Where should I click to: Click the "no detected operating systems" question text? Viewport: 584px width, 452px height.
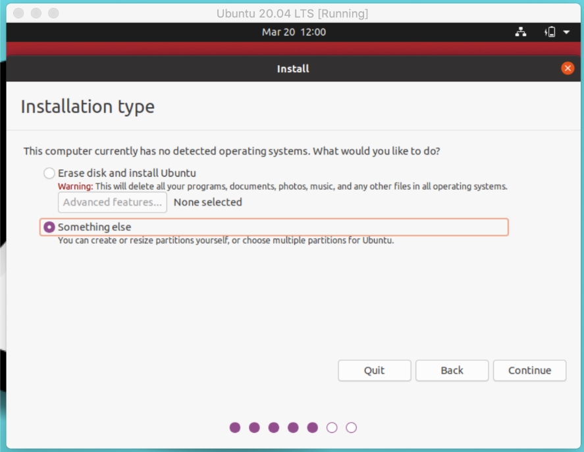click(232, 151)
